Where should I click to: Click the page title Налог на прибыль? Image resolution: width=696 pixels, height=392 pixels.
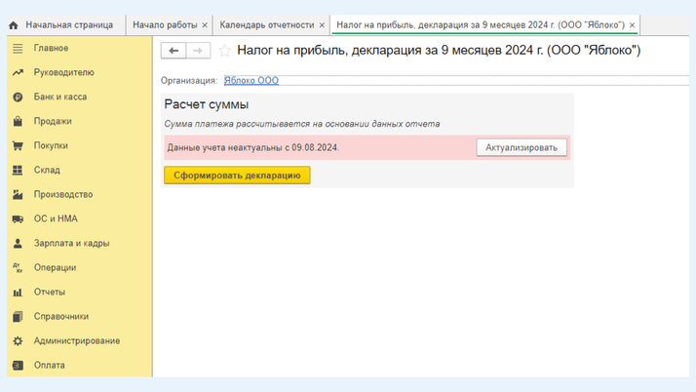click(439, 50)
